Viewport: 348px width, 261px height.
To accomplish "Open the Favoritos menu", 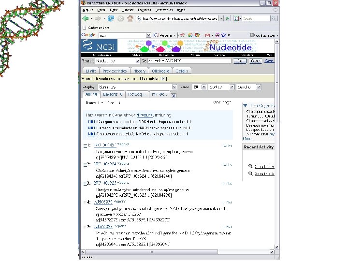I will pos(145,10).
